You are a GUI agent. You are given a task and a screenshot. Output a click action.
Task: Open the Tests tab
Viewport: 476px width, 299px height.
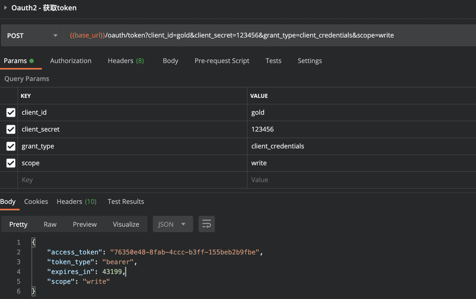point(273,61)
